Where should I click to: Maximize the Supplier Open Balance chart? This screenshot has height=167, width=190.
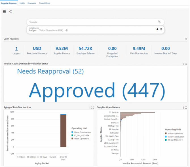tap(186, 107)
